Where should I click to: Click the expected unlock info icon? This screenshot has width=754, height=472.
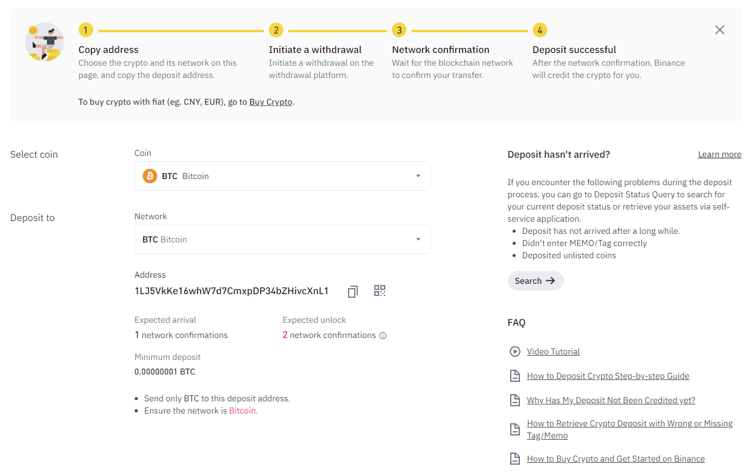click(383, 336)
